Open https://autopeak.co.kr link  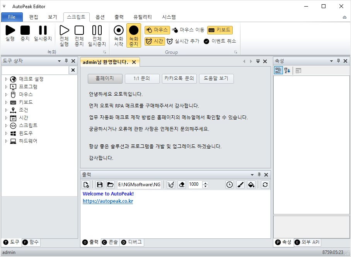pos(108,201)
